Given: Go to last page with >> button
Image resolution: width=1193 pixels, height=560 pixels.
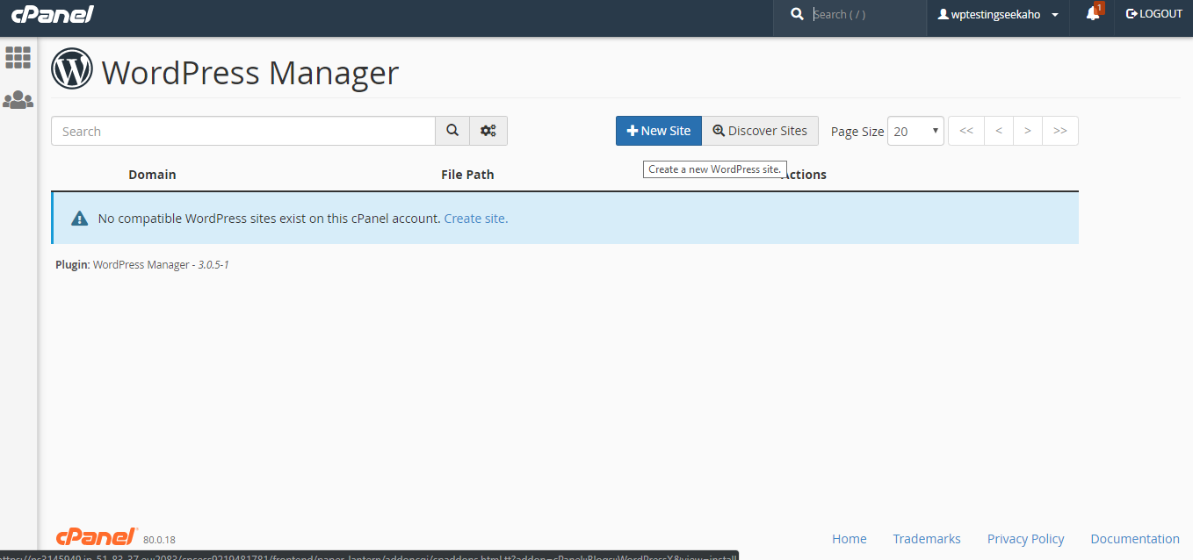Looking at the screenshot, I should point(1060,131).
